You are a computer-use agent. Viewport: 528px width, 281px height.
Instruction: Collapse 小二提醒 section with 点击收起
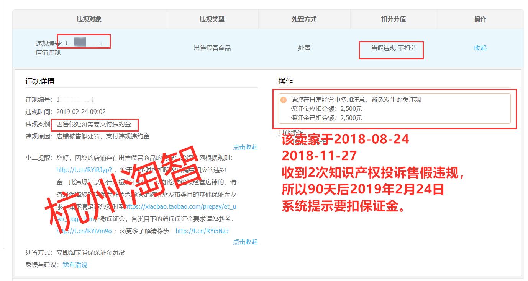click(246, 146)
